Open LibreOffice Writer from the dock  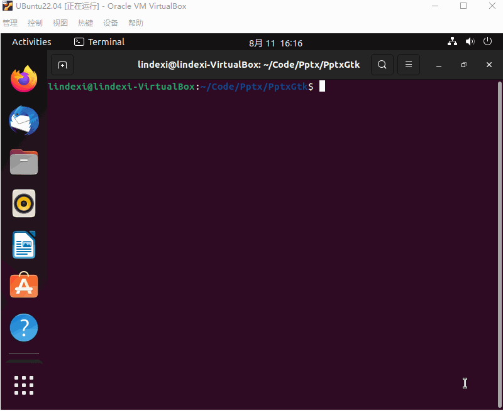tap(24, 245)
